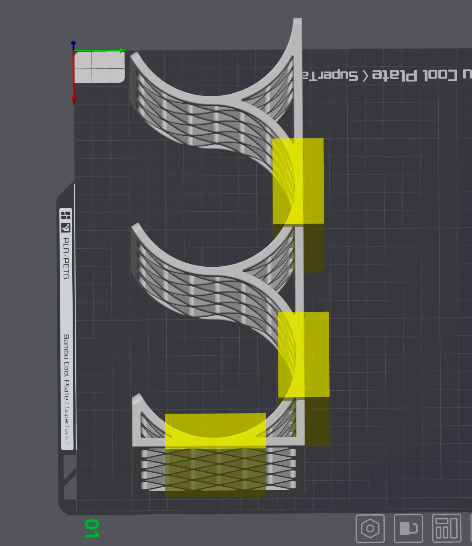Click the light gray origin corner square

point(99,67)
